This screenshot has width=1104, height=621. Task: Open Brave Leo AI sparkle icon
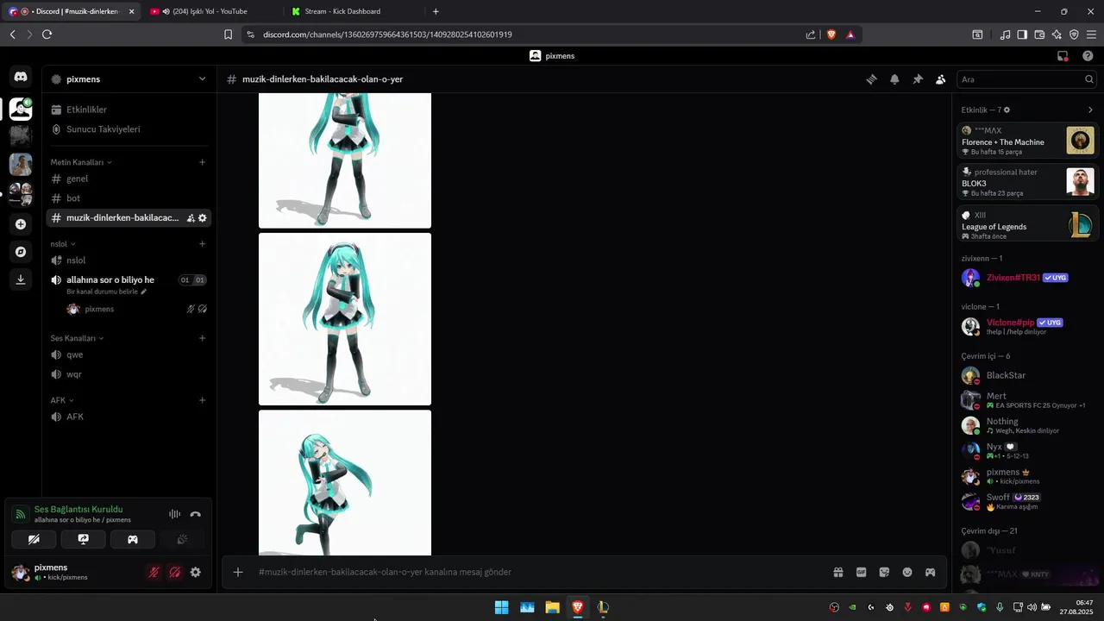(x=1057, y=34)
